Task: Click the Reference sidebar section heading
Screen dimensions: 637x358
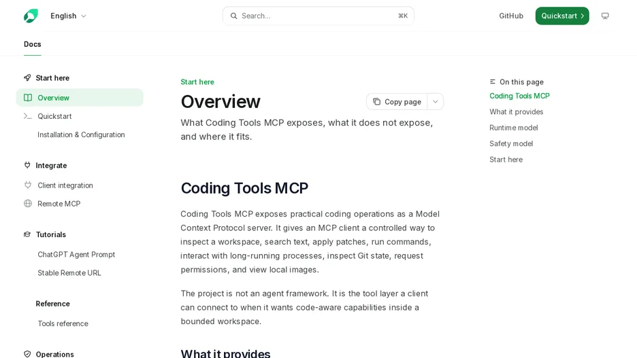Action: (x=53, y=304)
